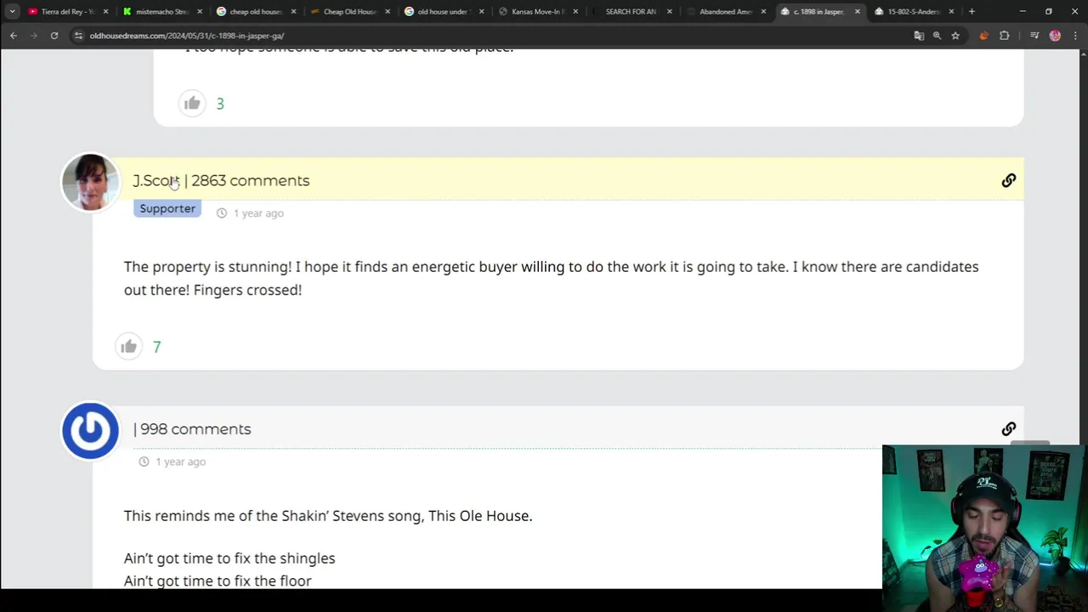Image resolution: width=1088 pixels, height=612 pixels.
Task: Like J.Scott's comment with thumbs-up
Action: click(128, 346)
